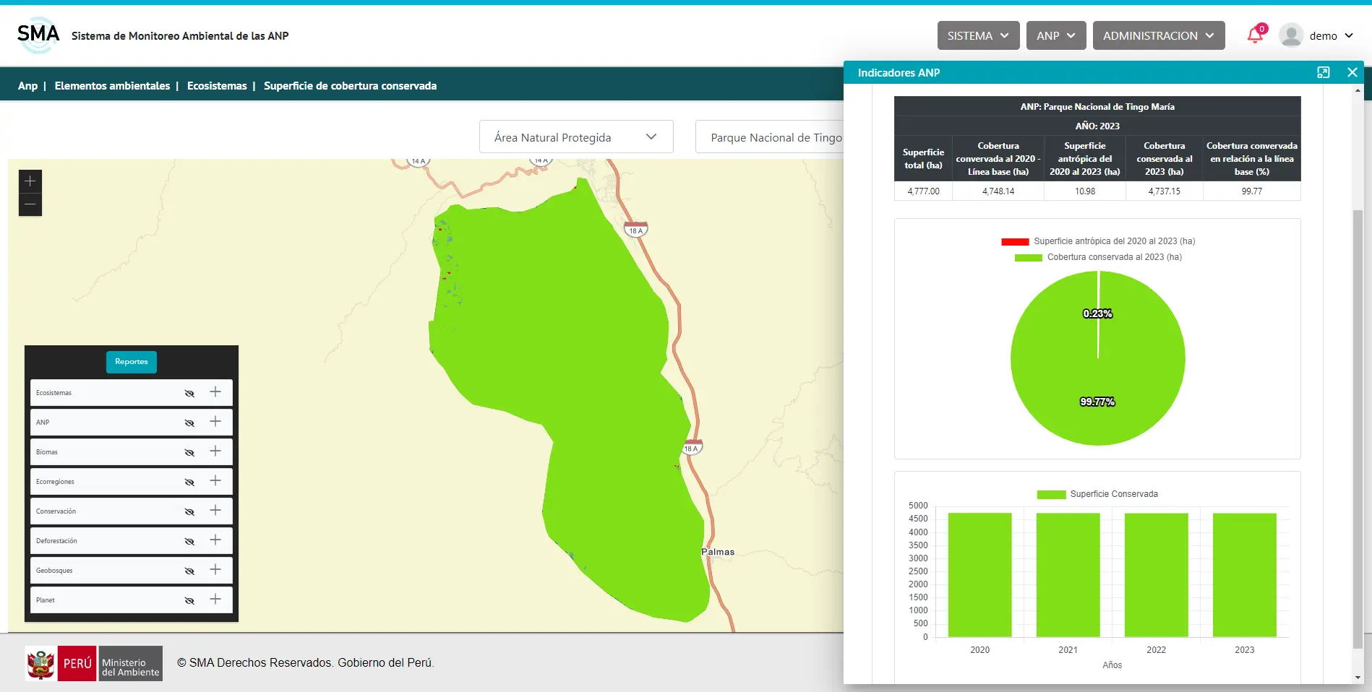Click ANP: Parque Nacional de Tingo María header
The height and width of the screenshot is (692, 1372).
coord(1097,106)
